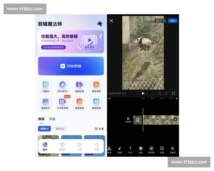Open the doodle tool beside picture-in-picture
This screenshot has height=171, width=214.
tap(162, 150)
